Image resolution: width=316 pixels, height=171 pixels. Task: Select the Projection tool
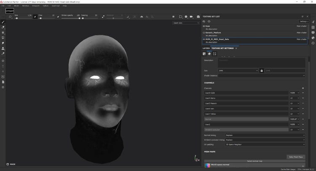click(3, 32)
